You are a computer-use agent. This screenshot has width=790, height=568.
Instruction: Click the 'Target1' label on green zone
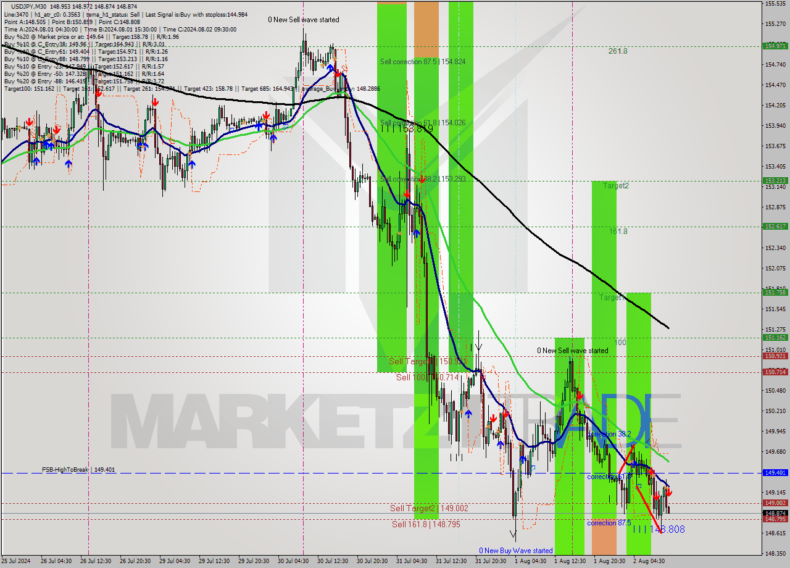(612, 298)
